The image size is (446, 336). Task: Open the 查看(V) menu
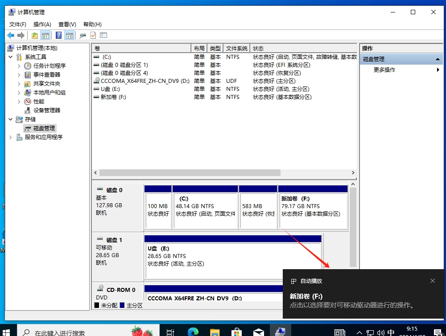pyautogui.click(x=67, y=25)
